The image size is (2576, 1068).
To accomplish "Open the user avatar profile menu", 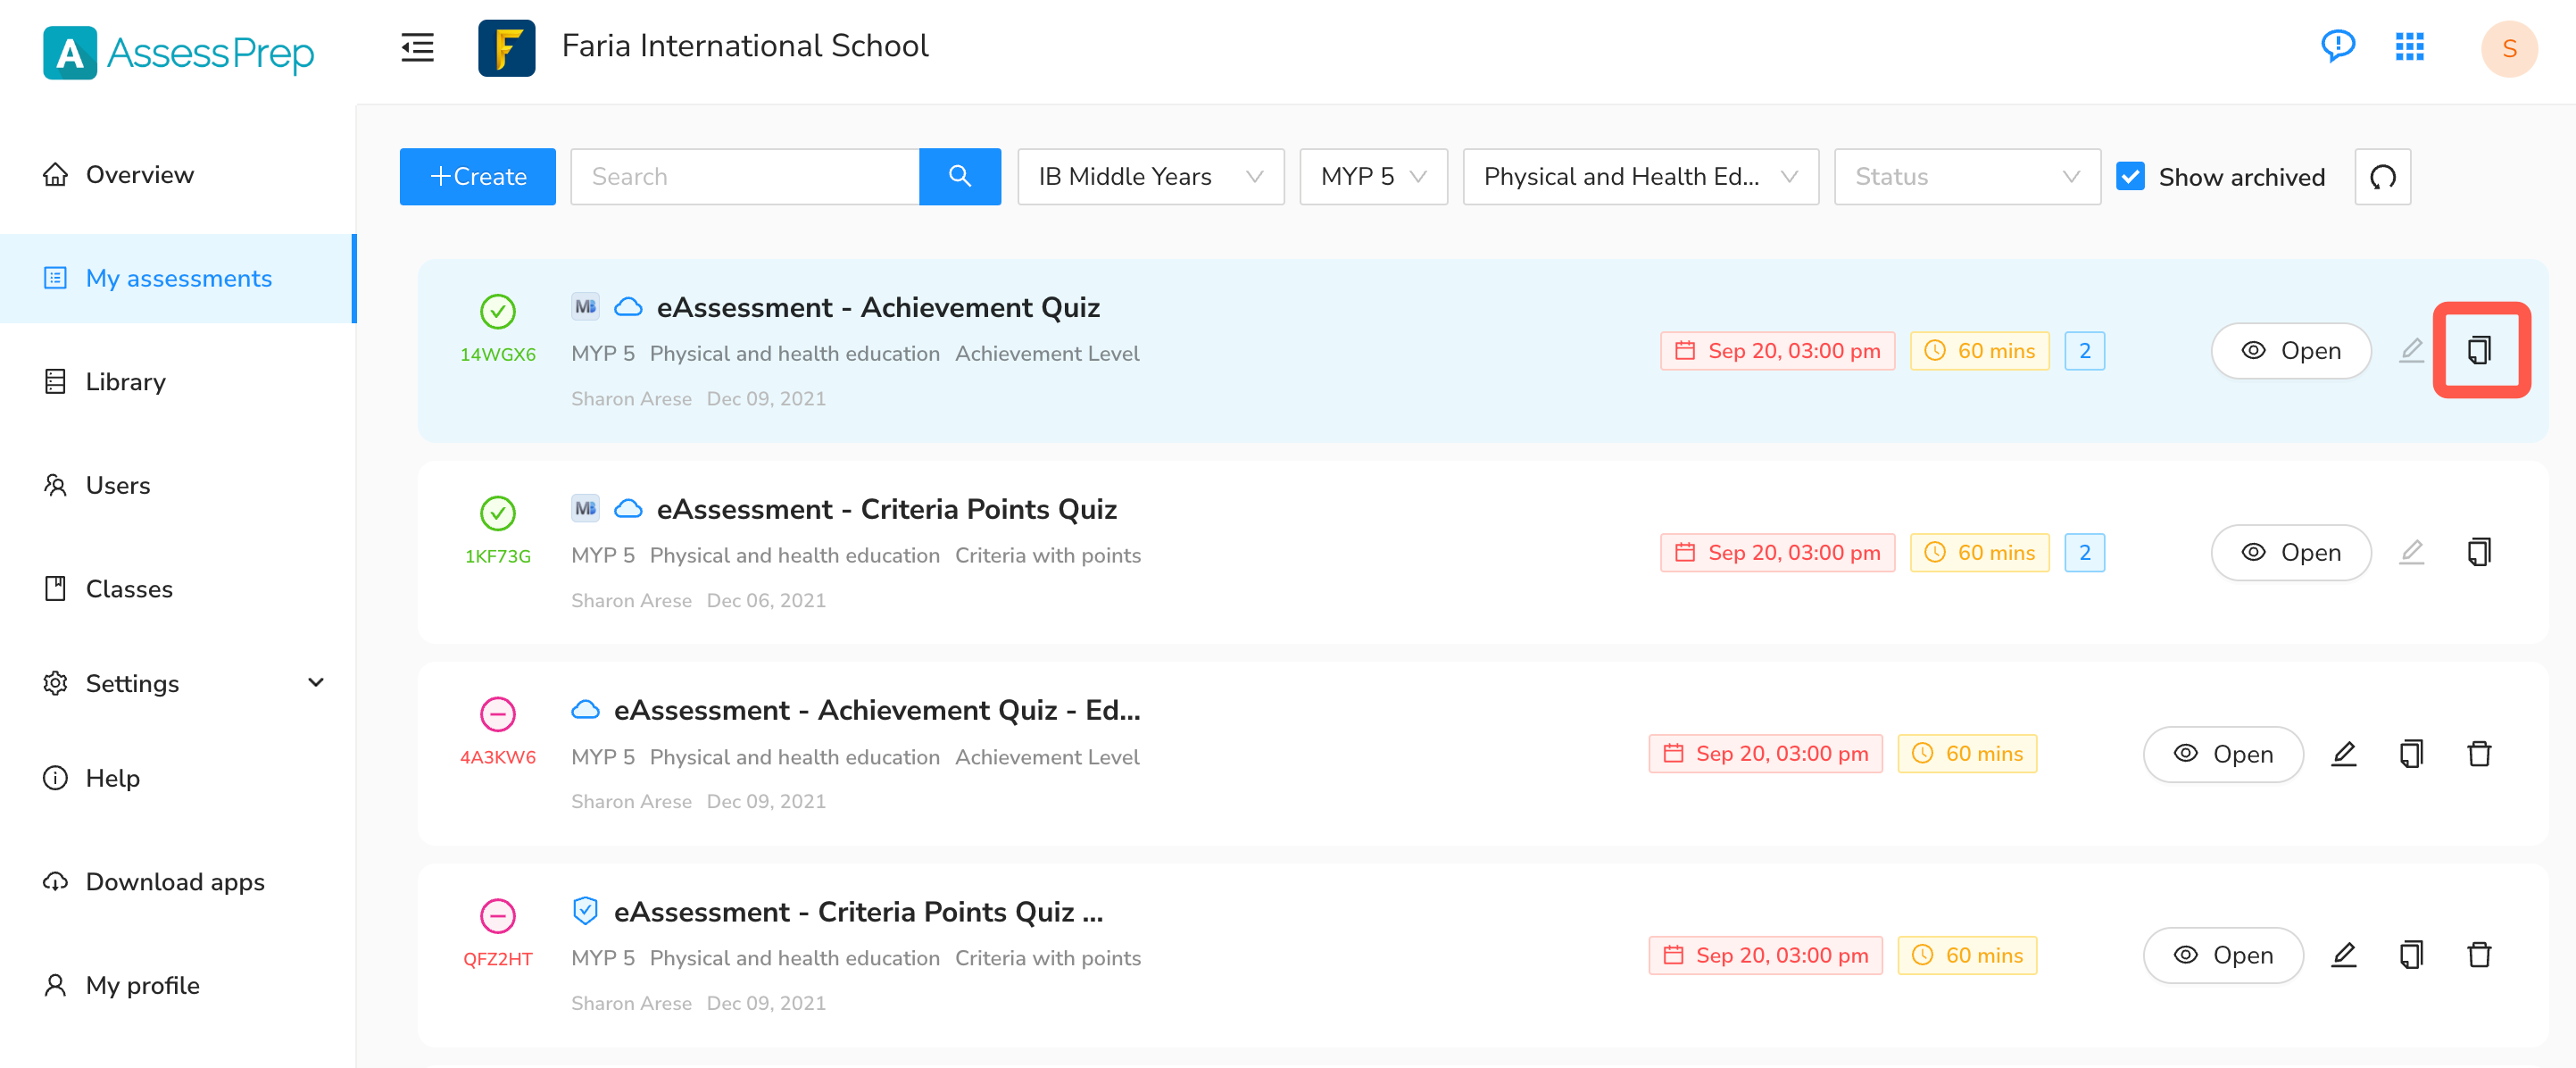I will 2508,48.
